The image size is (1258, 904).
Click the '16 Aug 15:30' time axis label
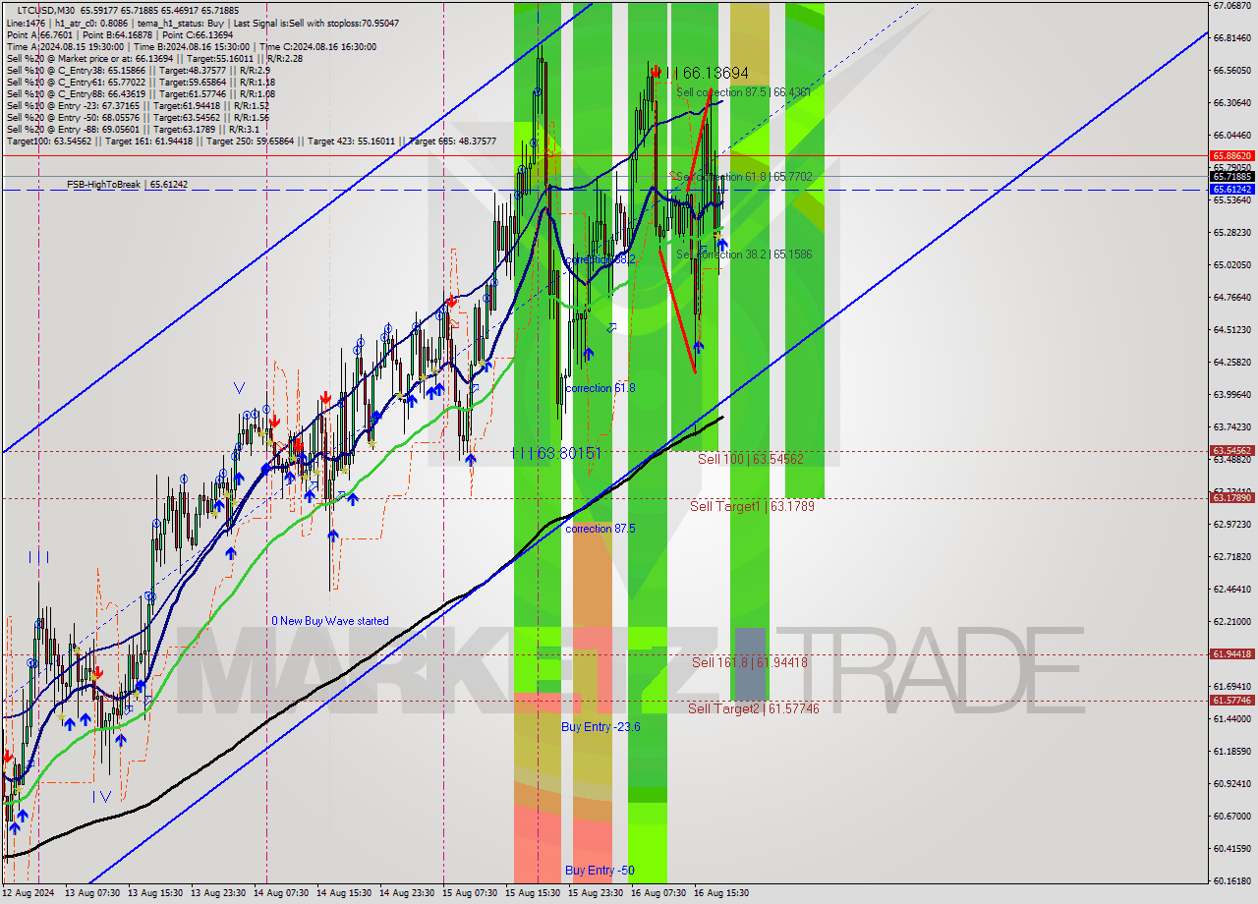(x=721, y=893)
